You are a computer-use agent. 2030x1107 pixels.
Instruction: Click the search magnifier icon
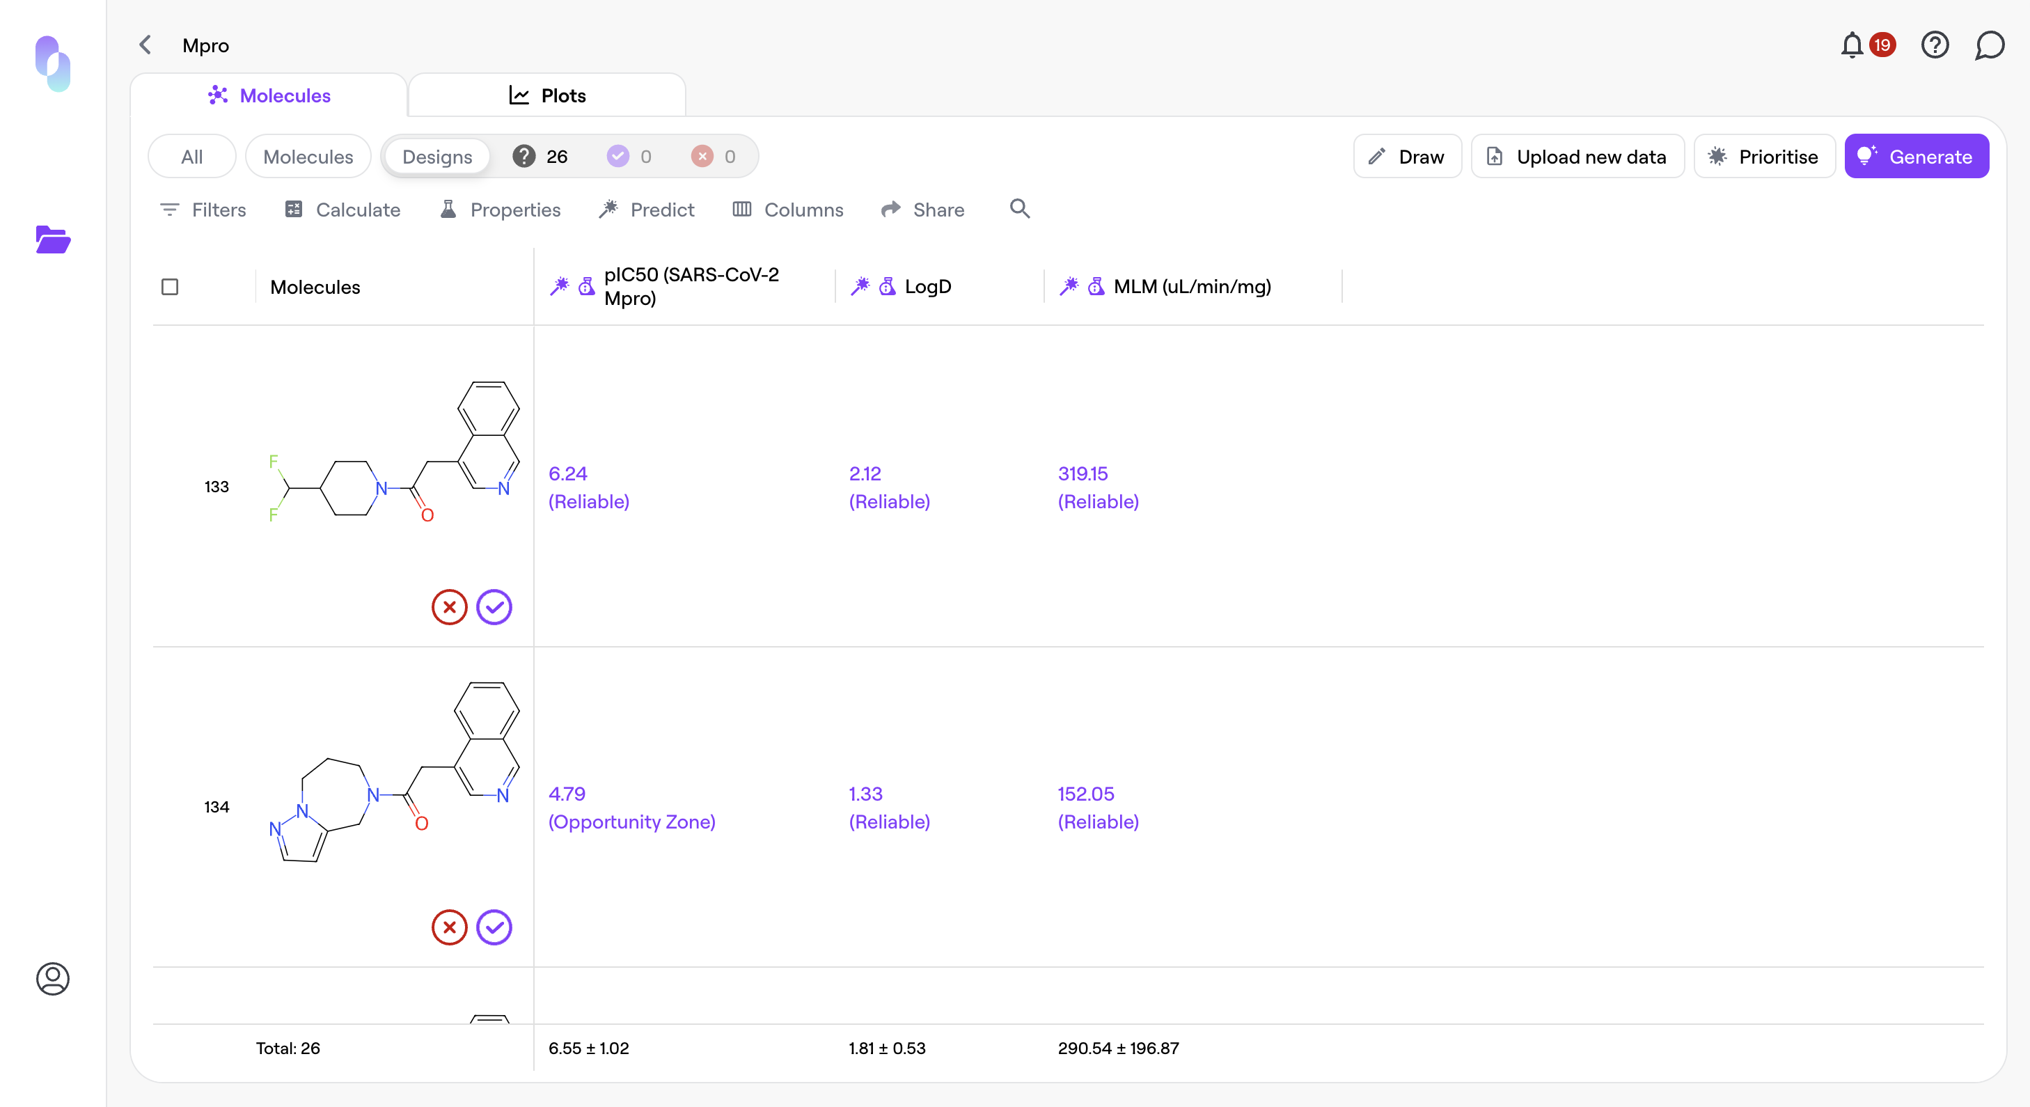point(1020,209)
